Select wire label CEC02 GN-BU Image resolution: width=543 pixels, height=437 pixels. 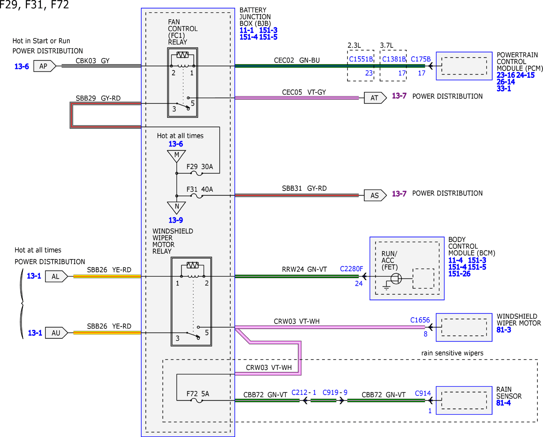297,60
